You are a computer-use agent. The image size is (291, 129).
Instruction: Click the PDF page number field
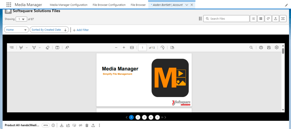click(143, 48)
